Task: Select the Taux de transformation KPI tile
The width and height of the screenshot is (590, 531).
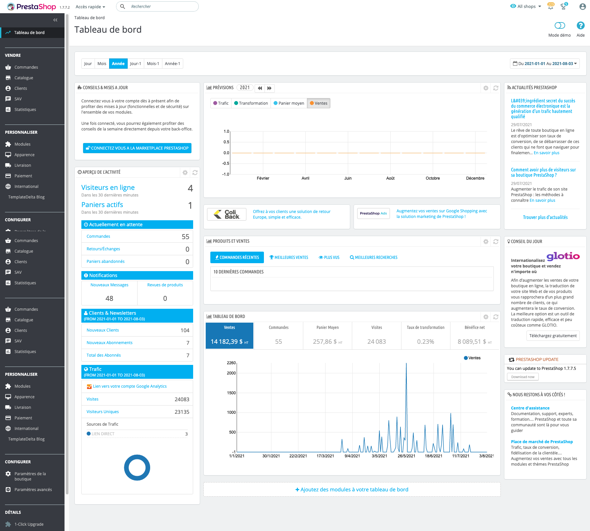Action: (x=426, y=336)
